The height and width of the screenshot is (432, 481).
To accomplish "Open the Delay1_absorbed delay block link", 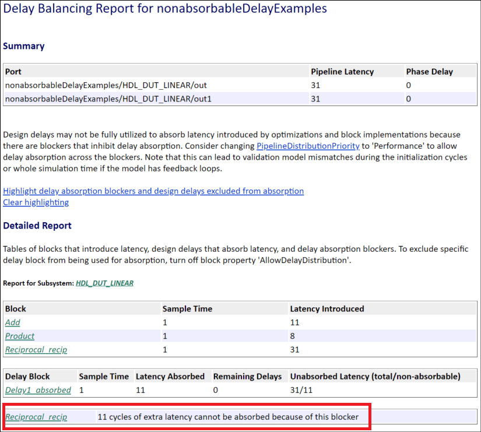I will pyautogui.click(x=38, y=390).
